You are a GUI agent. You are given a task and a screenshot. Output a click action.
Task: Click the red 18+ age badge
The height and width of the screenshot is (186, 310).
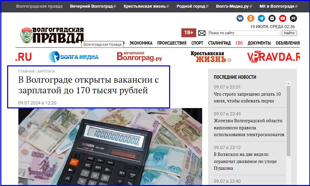pos(189,33)
